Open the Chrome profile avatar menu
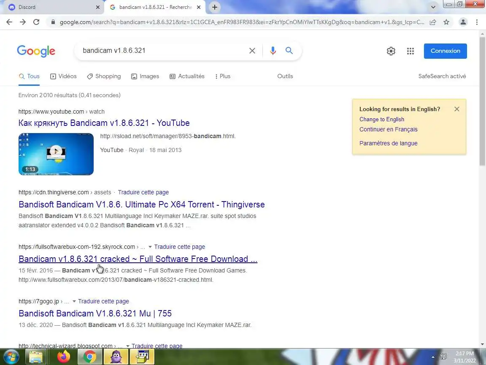 (x=463, y=22)
